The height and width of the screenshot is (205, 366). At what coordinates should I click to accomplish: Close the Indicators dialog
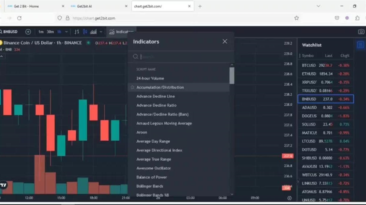coord(225,42)
